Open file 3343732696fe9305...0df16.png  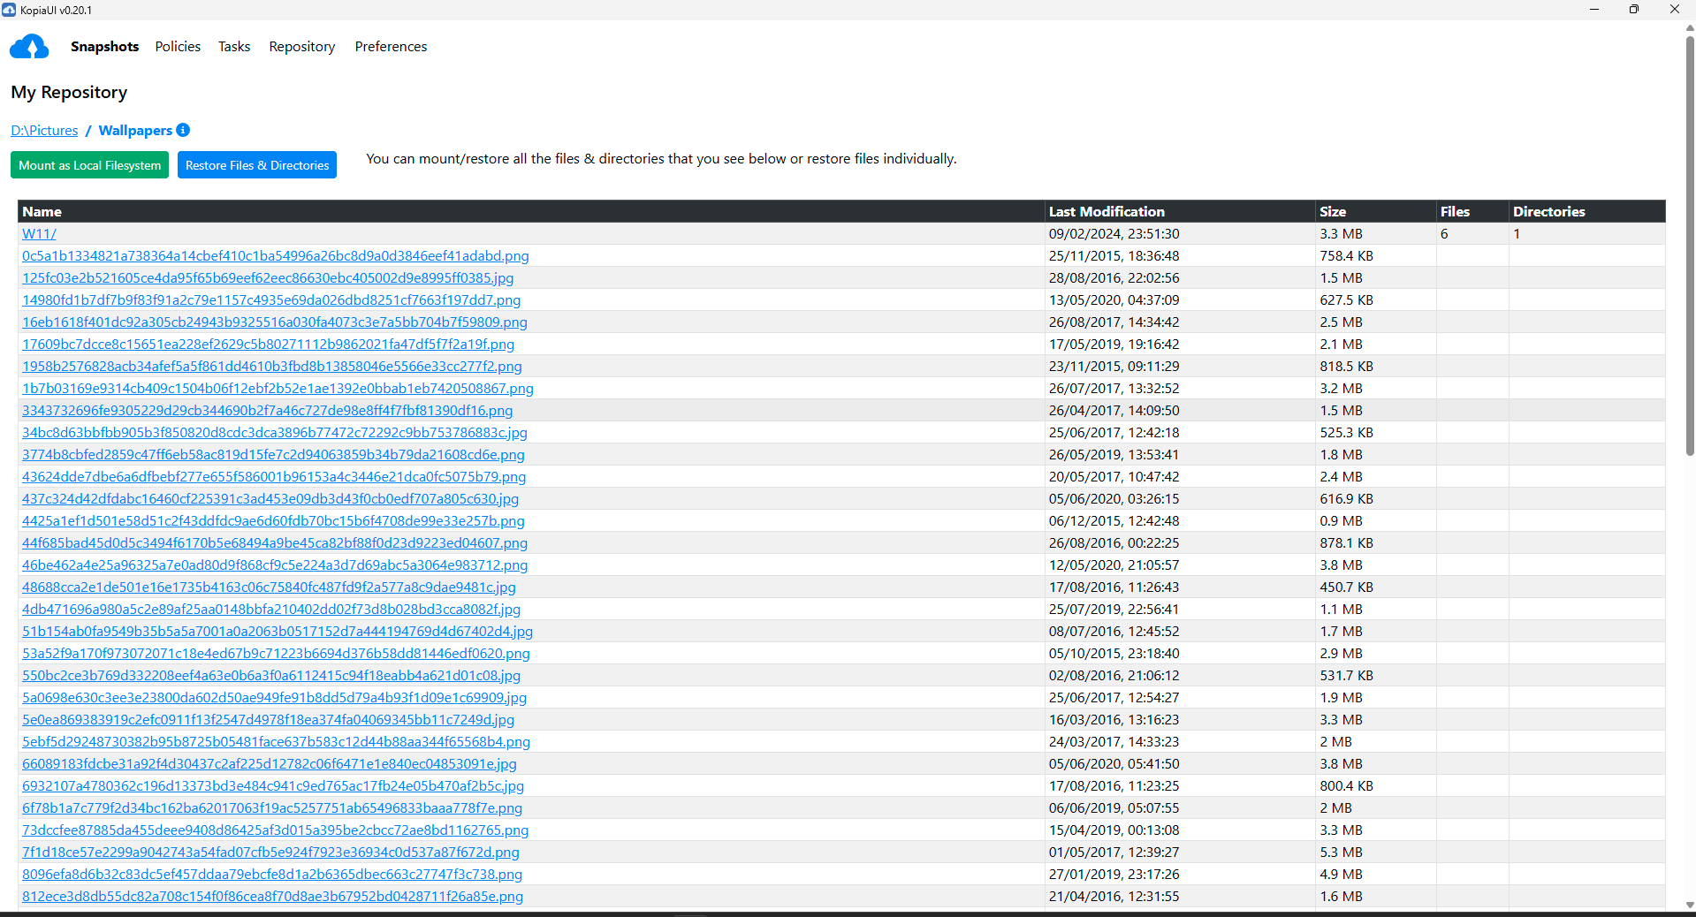[267, 411]
